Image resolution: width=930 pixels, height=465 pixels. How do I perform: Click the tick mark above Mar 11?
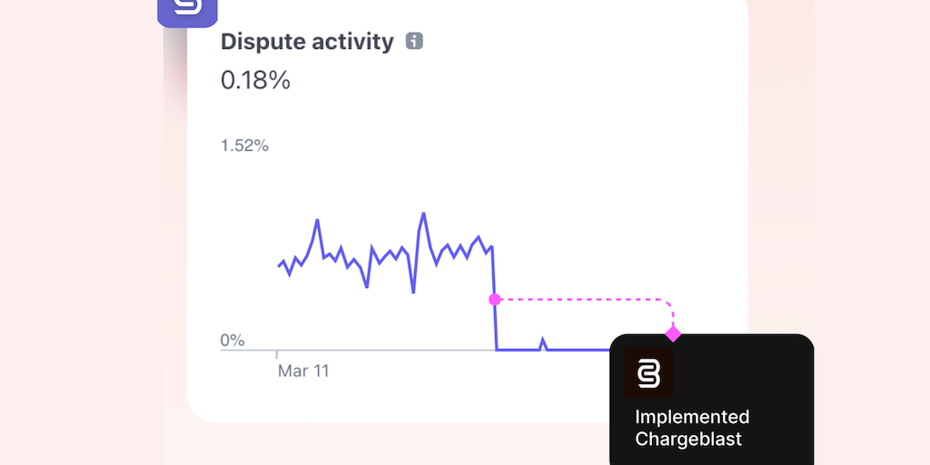(277, 354)
